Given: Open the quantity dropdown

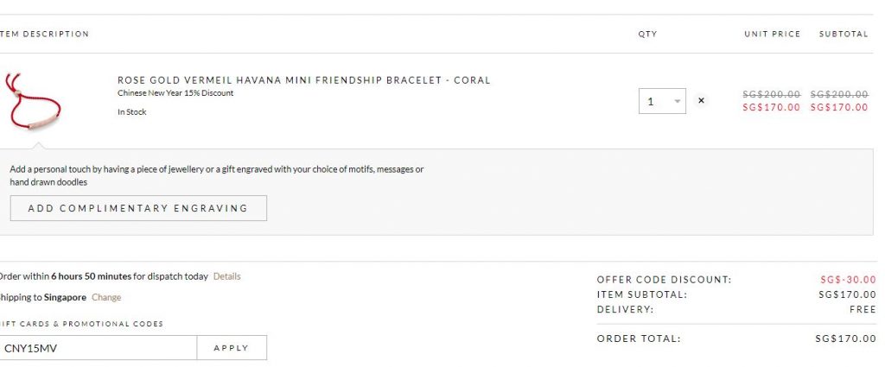Looking at the screenshot, I should pos(662,101).
